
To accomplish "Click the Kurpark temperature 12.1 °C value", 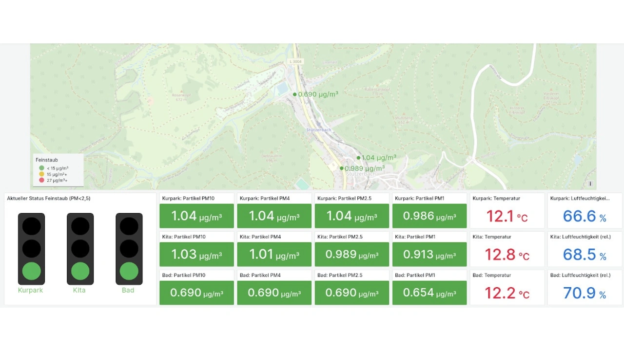I will (x=507, y=216).
